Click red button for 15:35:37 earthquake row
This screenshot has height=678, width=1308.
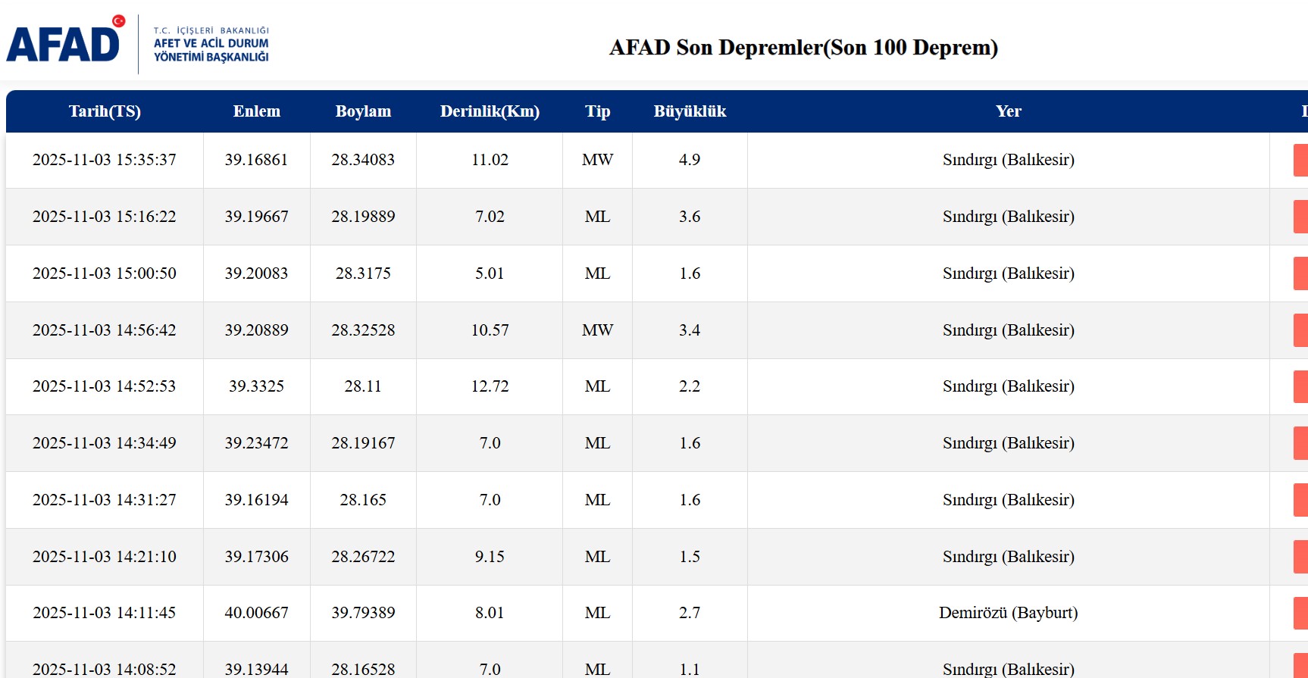pos(1300,160)
